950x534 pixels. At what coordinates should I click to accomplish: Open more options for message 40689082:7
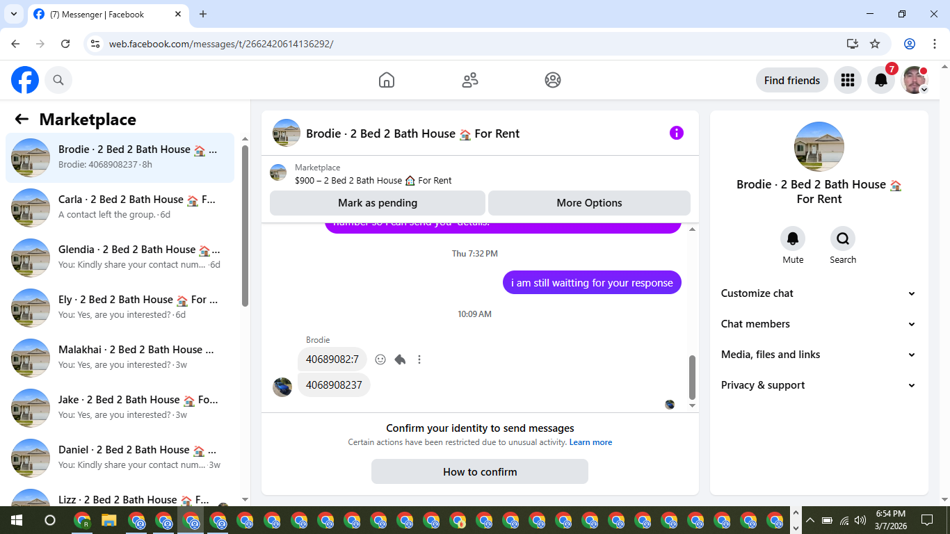[419, 359]
